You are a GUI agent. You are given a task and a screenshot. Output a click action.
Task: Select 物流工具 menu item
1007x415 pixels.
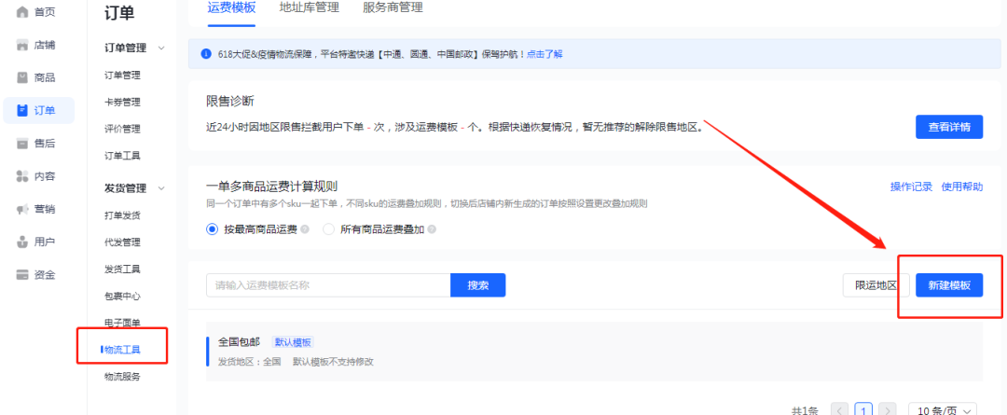pyautogui.click(x=122, y=350)
